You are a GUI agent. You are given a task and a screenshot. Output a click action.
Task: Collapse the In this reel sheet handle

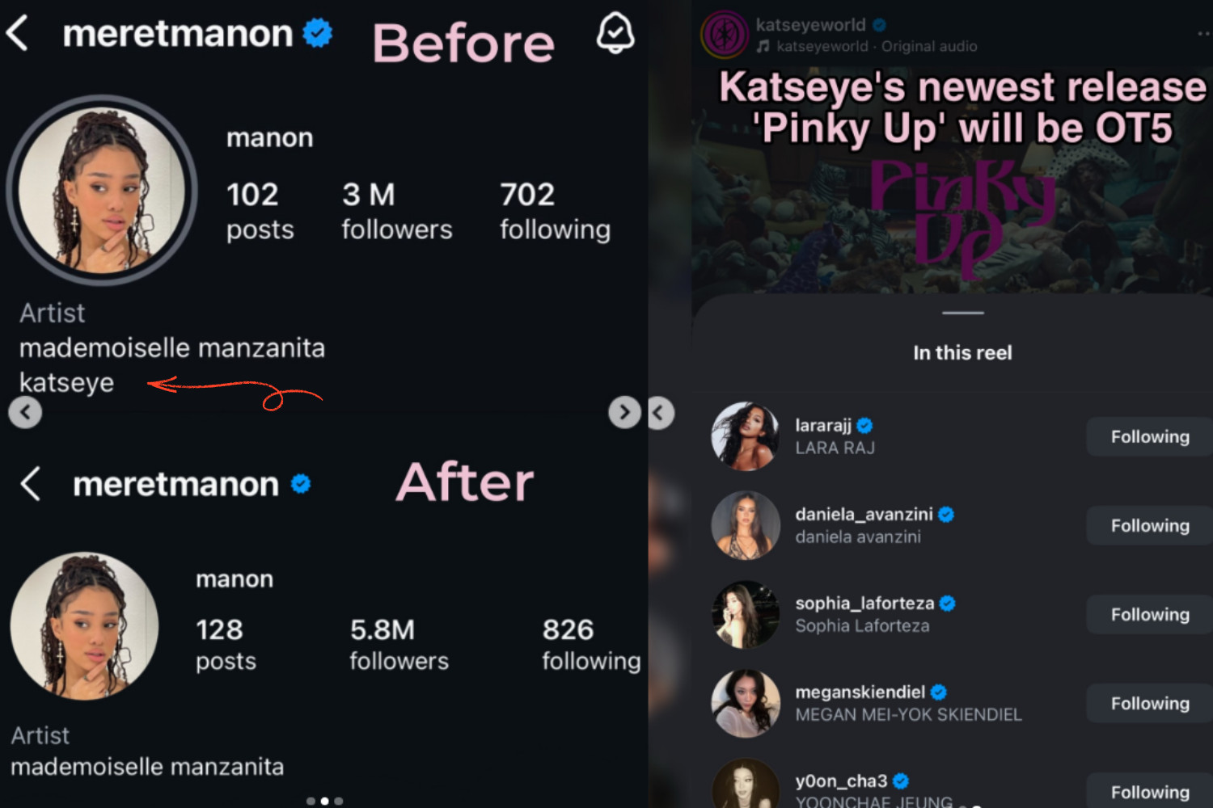(963, 313)
